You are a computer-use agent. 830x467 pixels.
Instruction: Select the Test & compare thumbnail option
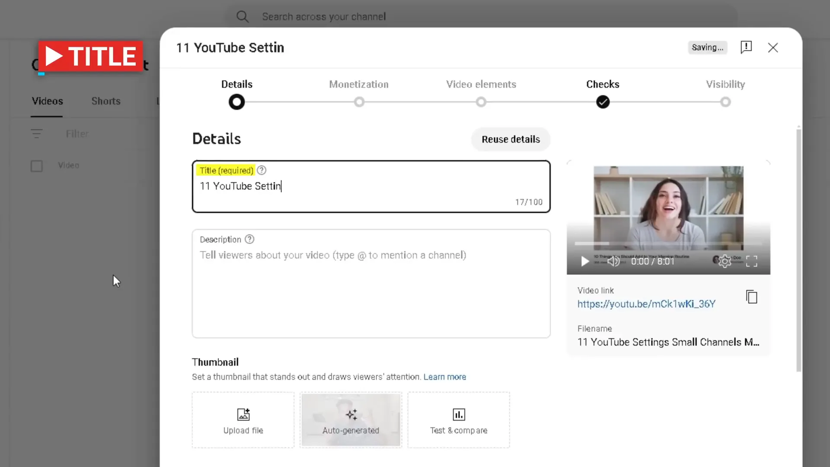click(459, 420)
